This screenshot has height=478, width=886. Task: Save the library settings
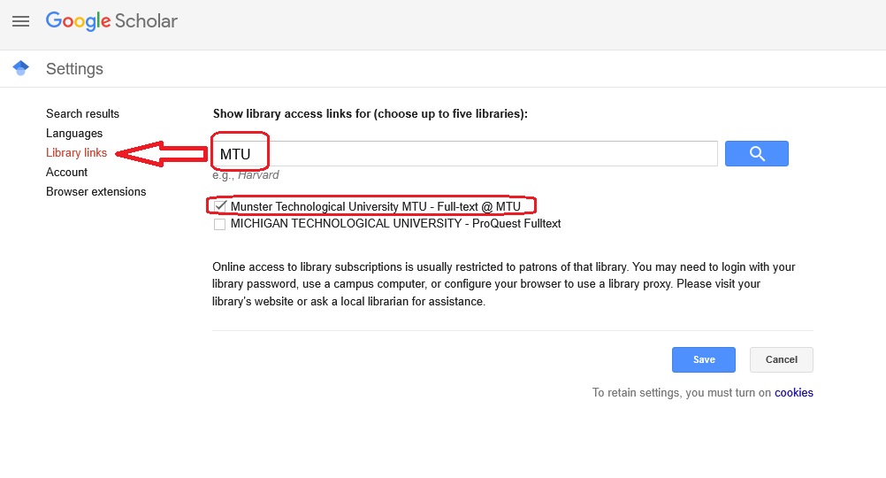click(704, 359)
